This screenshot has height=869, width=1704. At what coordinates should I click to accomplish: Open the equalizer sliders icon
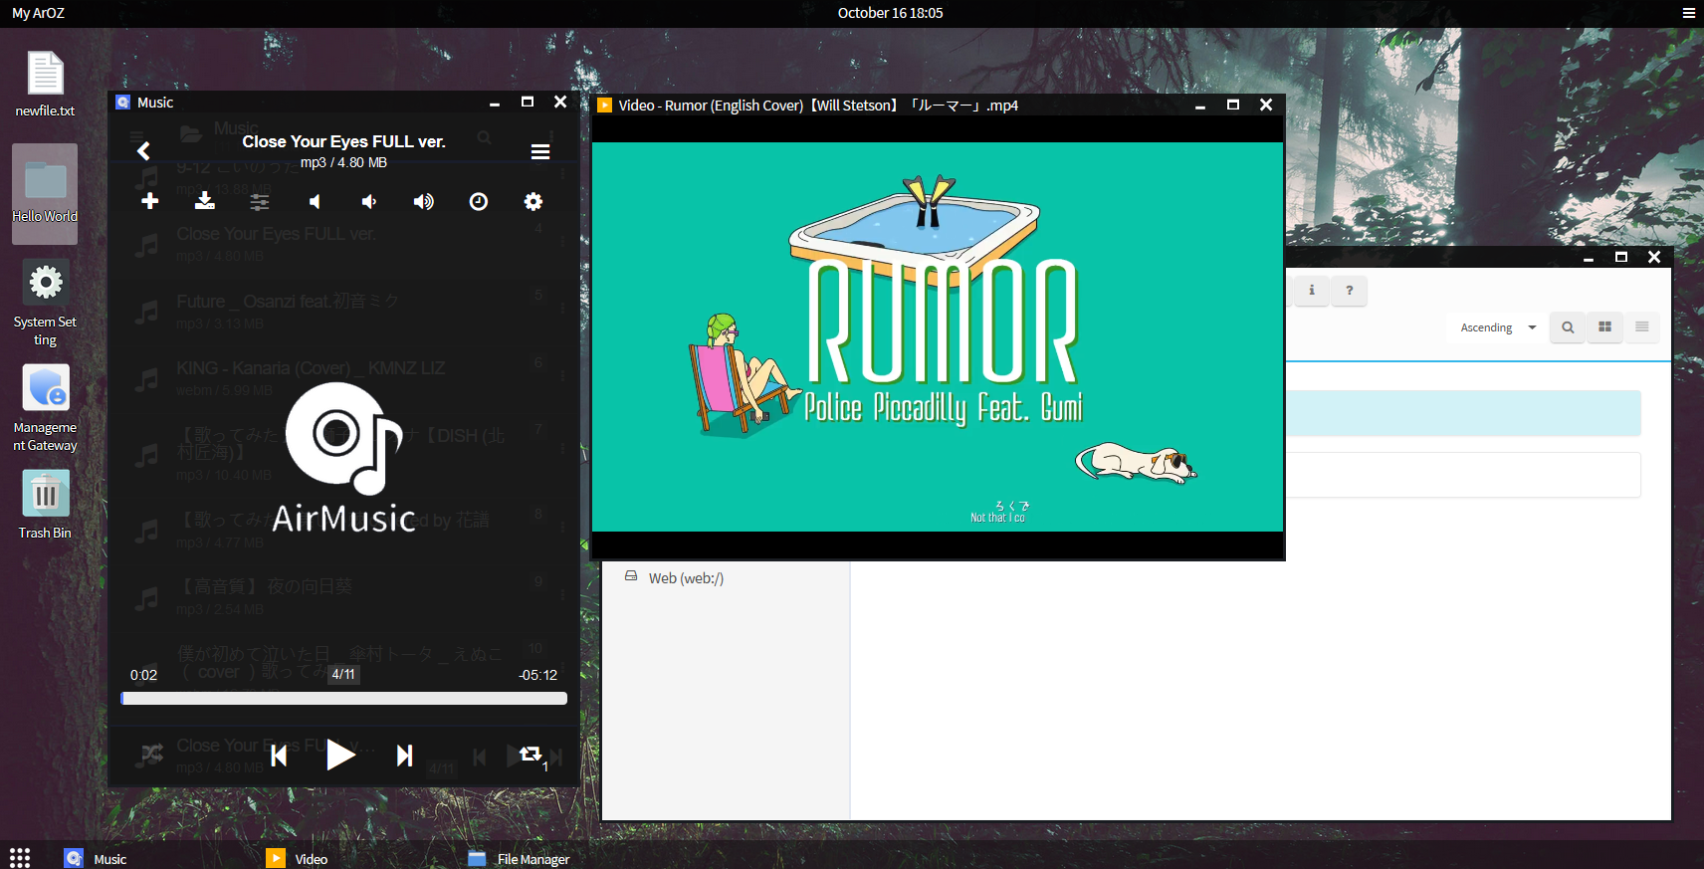(260, 202)
